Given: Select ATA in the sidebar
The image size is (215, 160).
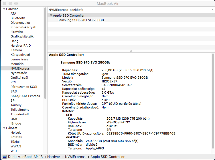Looking at the screenshot, I should click(x=13, y=13).
